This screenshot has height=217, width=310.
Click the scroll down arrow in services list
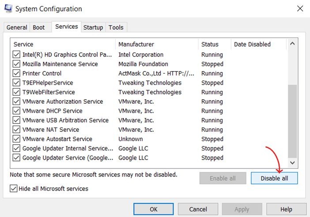tap(292, 163)
